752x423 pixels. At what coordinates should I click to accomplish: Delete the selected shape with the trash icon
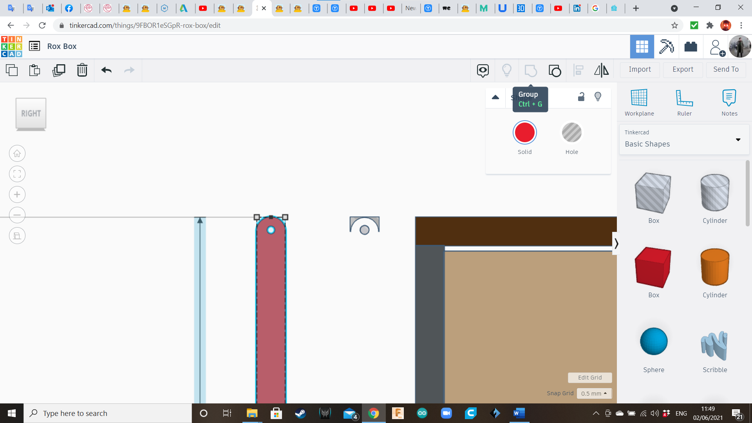pyautogui.click(x=82, y=70)
